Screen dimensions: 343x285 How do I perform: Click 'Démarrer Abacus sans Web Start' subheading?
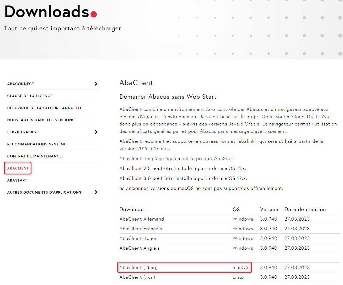[x=168, y=97]
